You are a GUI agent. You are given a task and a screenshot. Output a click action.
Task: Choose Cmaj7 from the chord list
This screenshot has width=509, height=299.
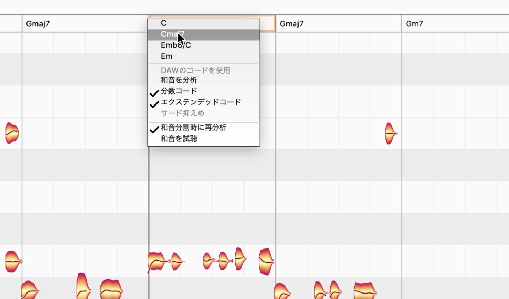204,34
